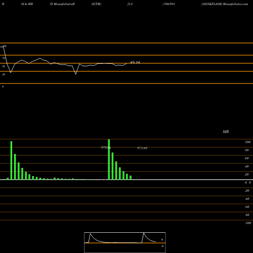Click the 30 level label on the RSI axis
Image resolution: width=253 pixels, height=253 pixels.
click(x=4, y=74)
